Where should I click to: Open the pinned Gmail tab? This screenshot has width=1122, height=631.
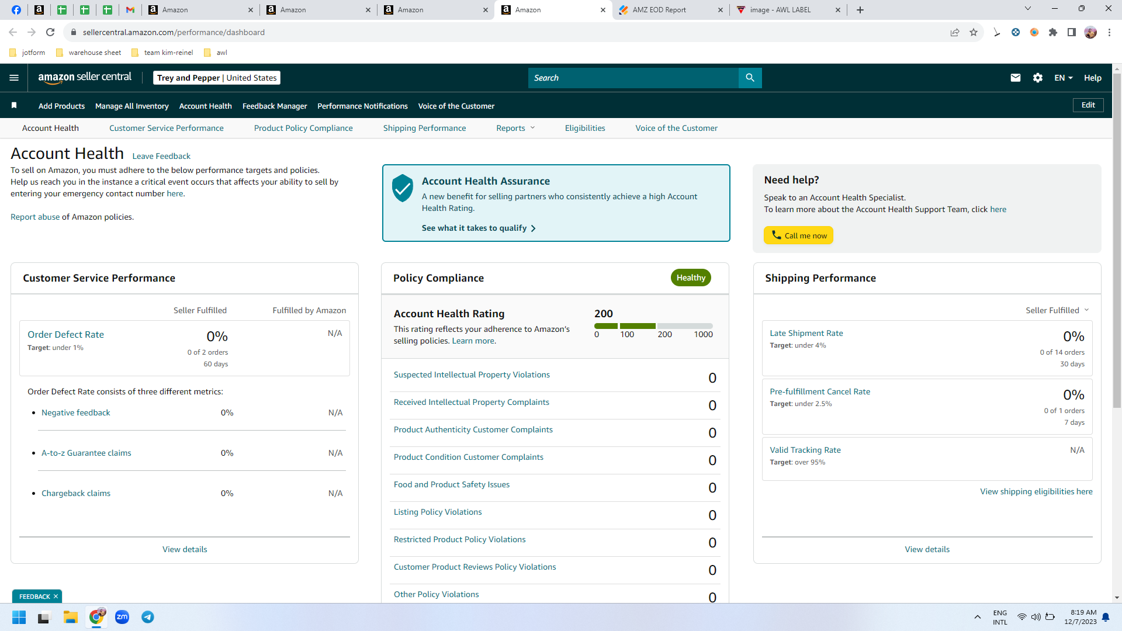130,10
